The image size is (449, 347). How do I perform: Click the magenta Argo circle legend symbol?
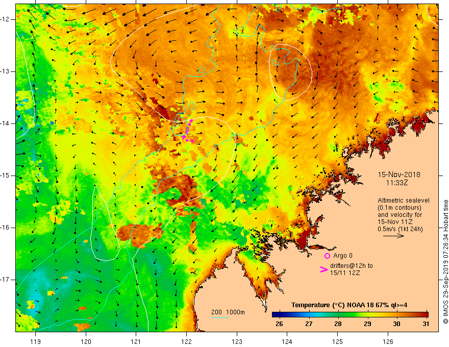[x=327, y=256]
